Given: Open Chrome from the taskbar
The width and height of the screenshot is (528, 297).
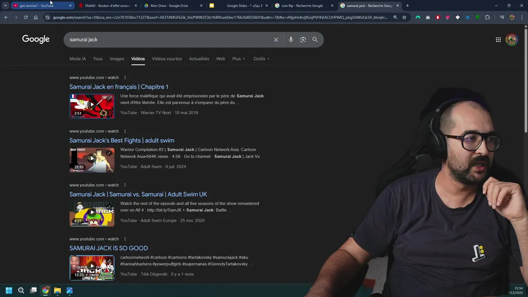Looking at the screenshot, I should 45,290.
